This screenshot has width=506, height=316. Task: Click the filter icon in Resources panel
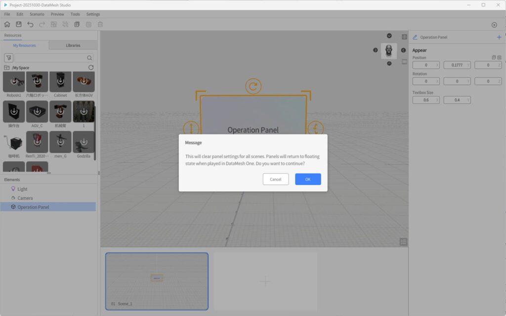(x=8, y=58)
